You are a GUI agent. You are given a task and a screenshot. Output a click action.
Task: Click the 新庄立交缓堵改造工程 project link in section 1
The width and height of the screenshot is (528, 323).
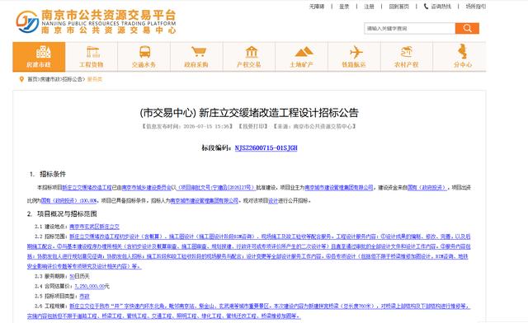coord(87,187)
